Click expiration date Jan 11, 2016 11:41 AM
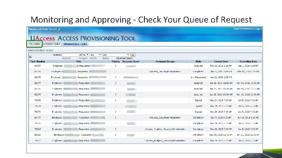 (248, 135)
